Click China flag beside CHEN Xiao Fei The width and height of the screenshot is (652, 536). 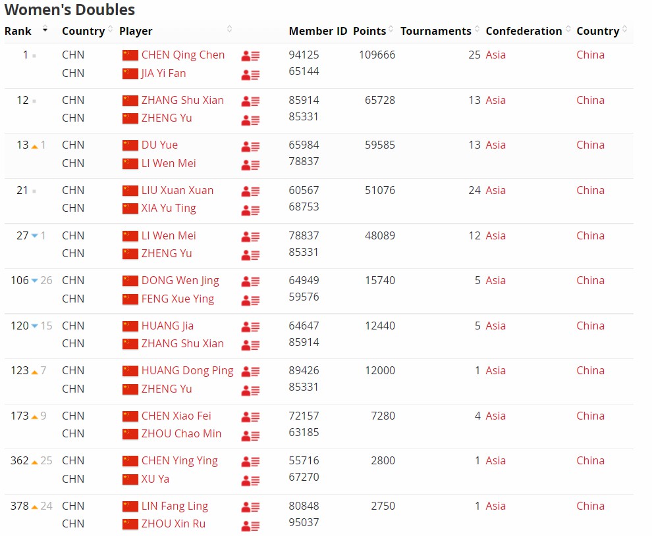[130, 416]
